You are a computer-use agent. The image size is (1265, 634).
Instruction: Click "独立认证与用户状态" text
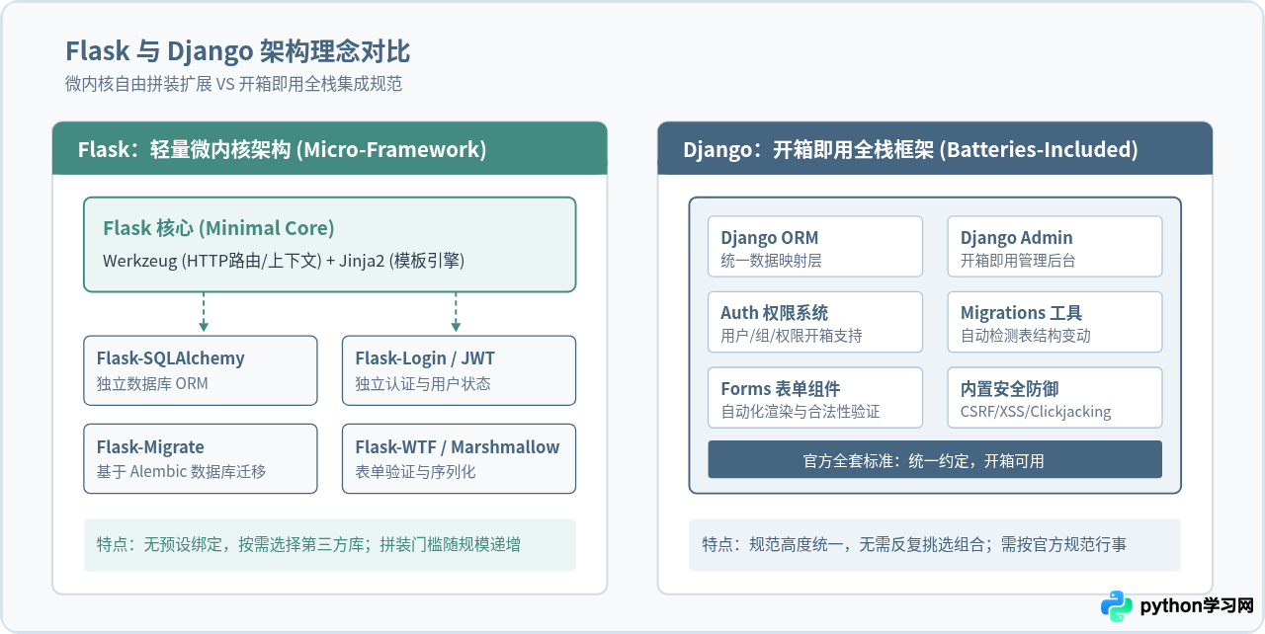pyautogui.click(x=423, y=383)
